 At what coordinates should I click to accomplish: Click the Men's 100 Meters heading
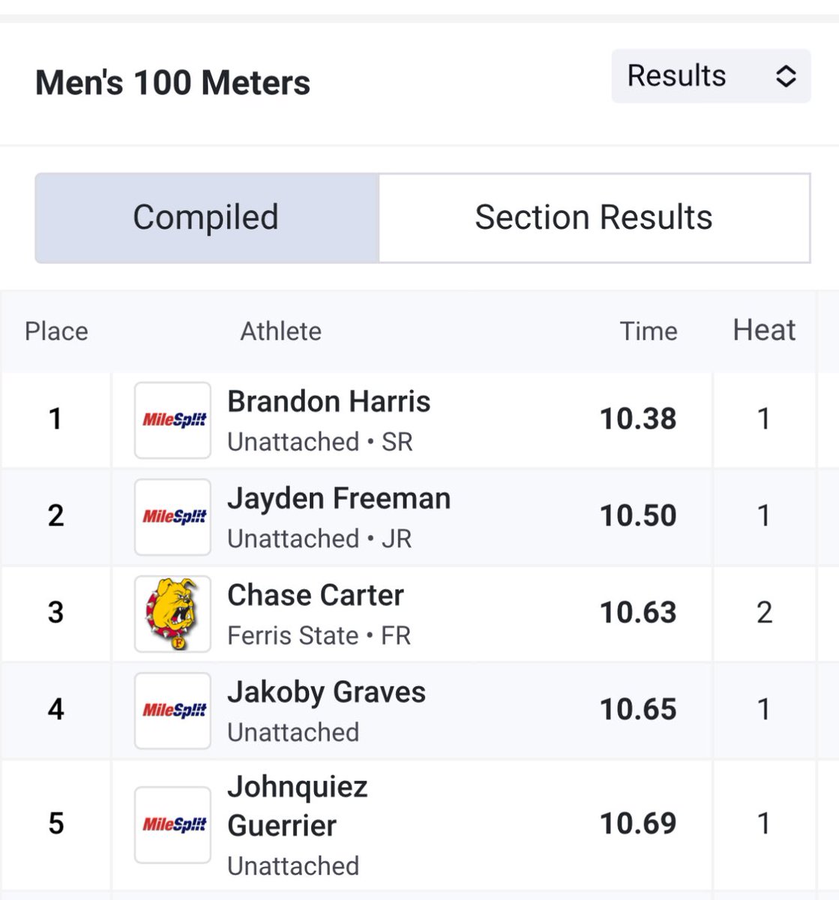pos(172,82)
